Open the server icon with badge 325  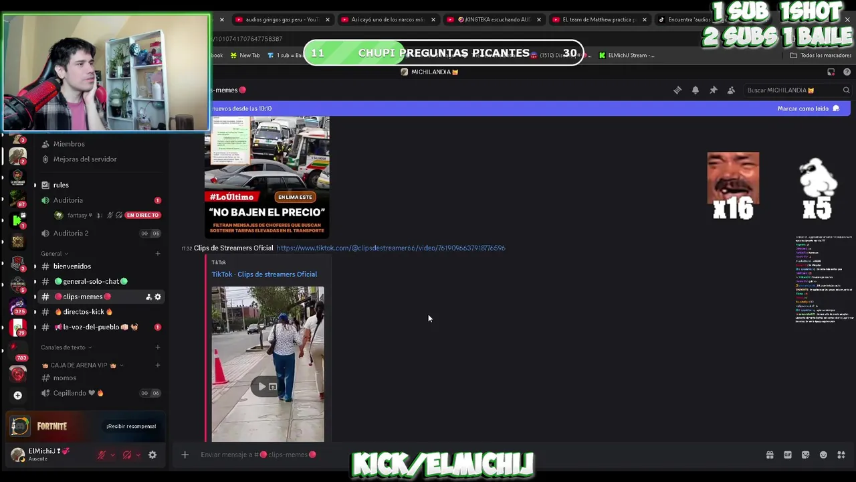pos(18,307)
